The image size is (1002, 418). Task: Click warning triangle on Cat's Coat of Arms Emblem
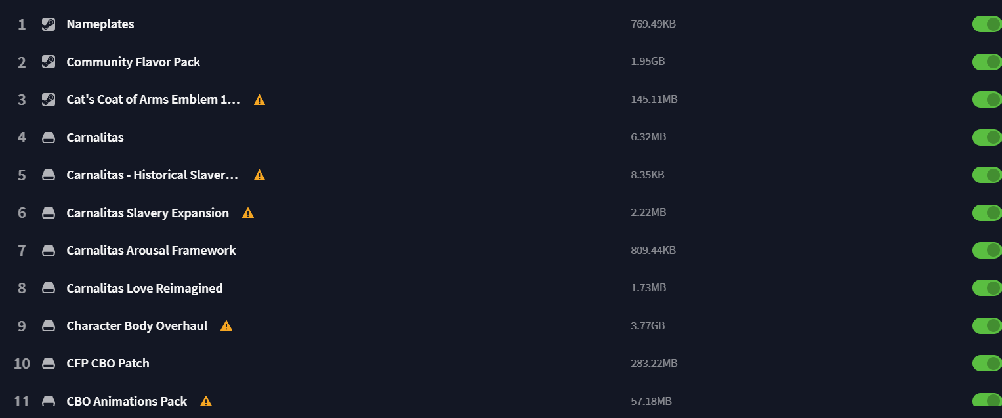(x=259, y=100)
